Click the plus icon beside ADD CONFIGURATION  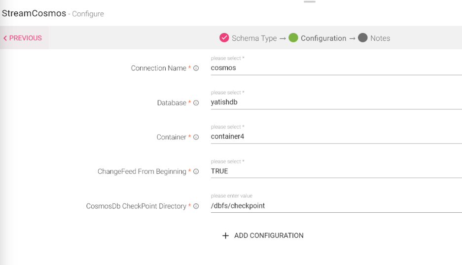[x=225, y=235]
